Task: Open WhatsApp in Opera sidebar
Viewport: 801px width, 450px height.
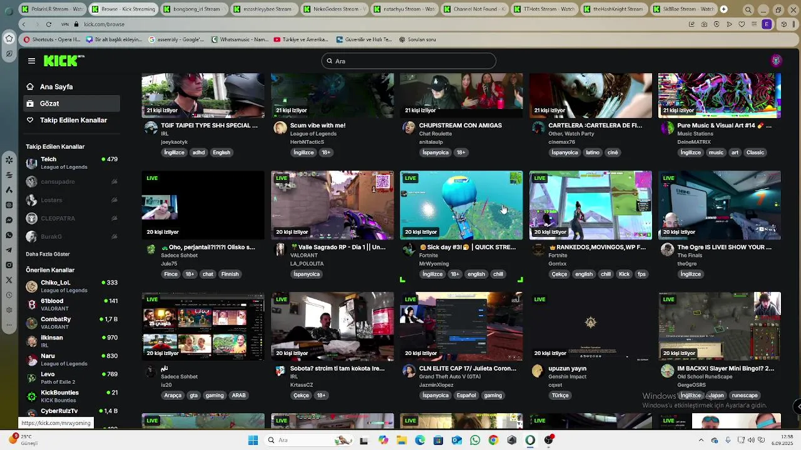Action: pyautogui.click(x=9, y=235)
